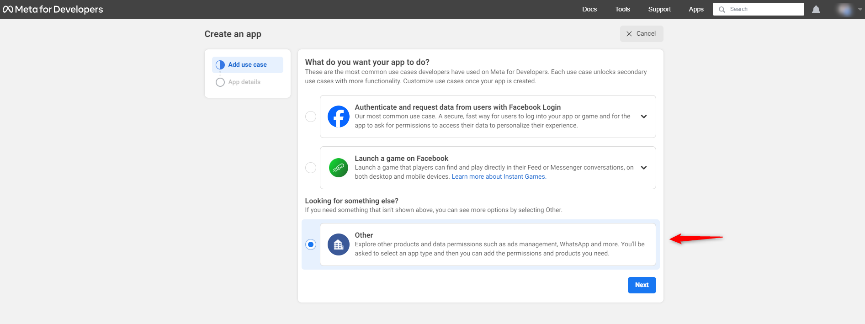Open Learn more about Instant Games link

tap(499, 177)
